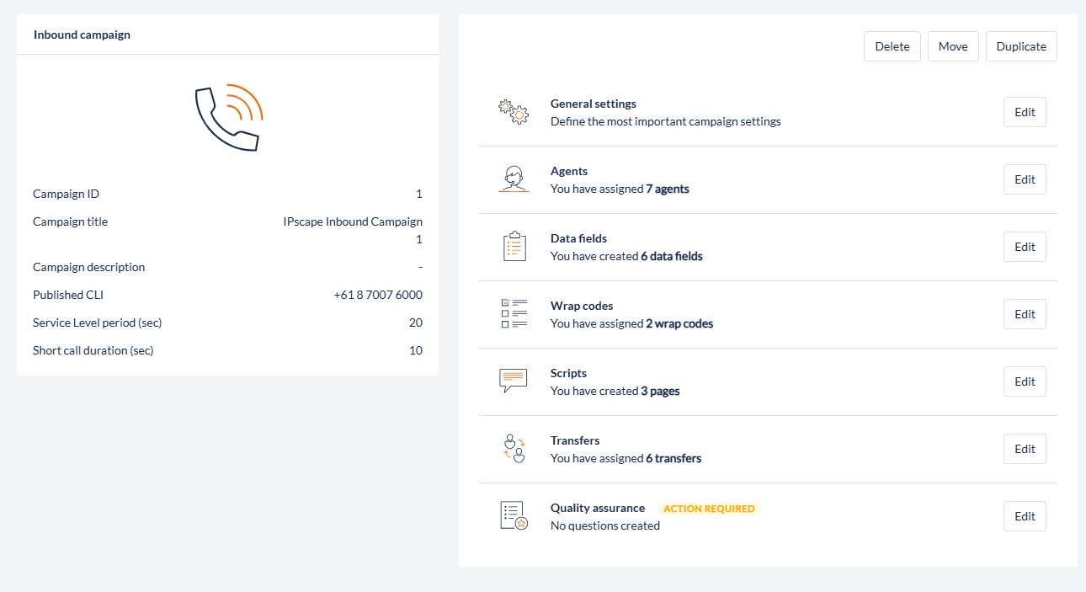Screen dimensions: 1086x592
Task: Edit the Transfers section
Action: (1025, 449)
